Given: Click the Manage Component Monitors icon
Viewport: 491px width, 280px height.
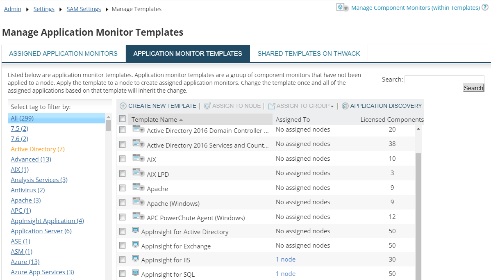Looking at the screenshot, I should pos(341,7).
